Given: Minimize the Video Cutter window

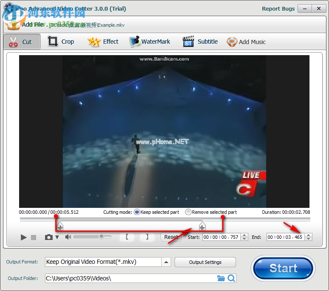Looking at the screenshot, I should tap(305, 8).
